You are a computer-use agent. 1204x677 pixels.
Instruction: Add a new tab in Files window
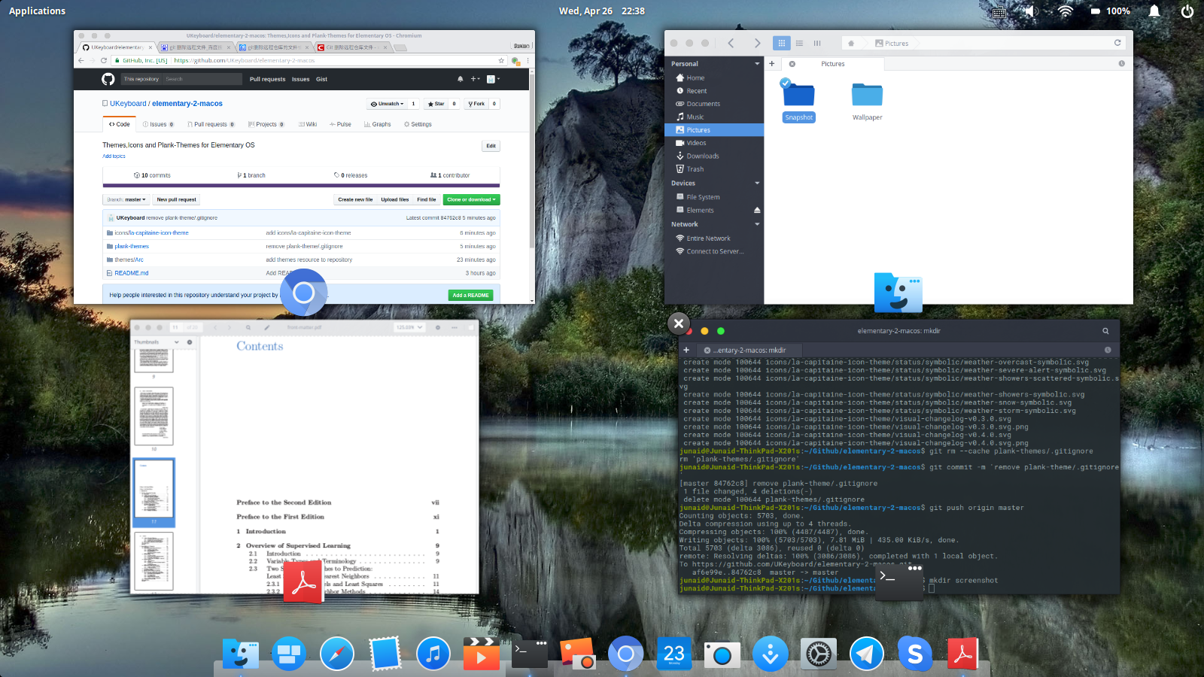point(771,64)
